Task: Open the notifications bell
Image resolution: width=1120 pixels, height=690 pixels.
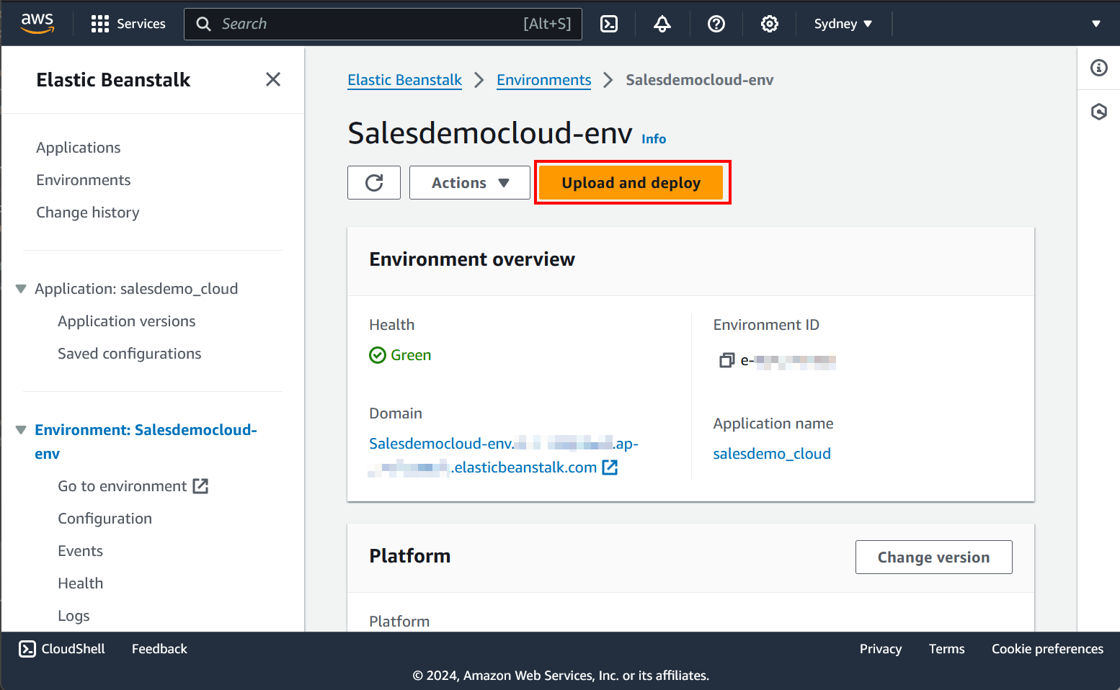Action: [x=662, y=24]
